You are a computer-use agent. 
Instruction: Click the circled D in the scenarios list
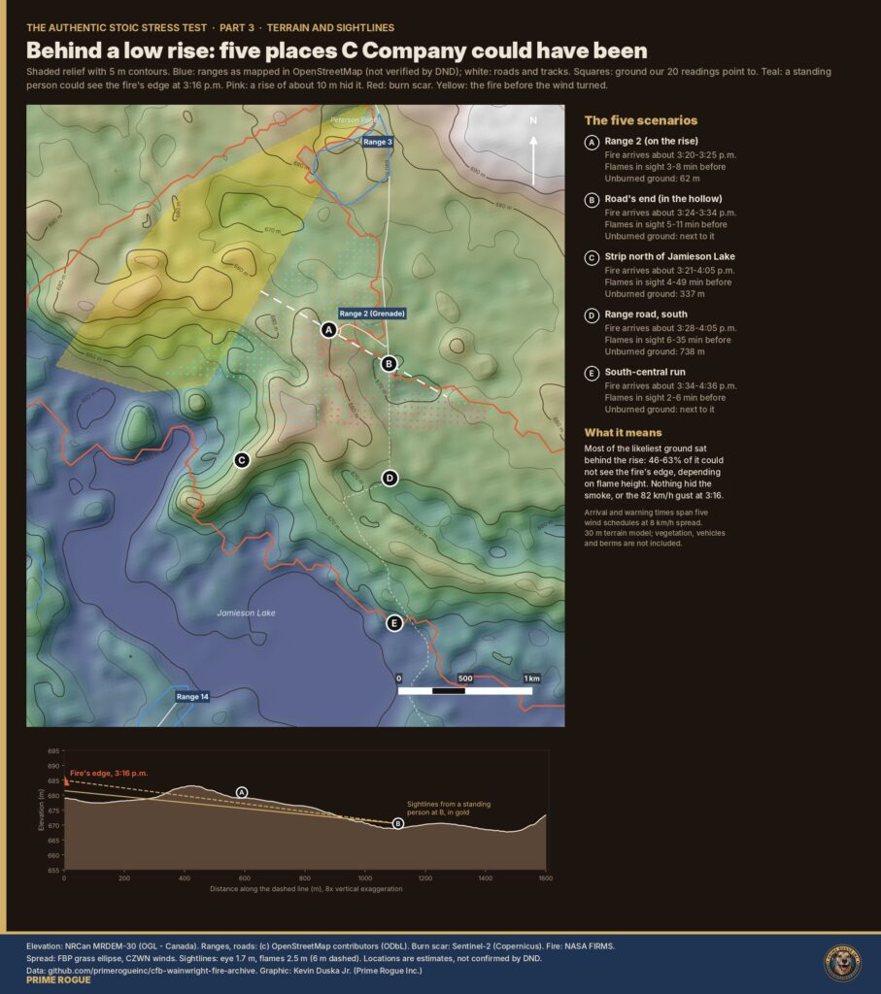coord(592,315)
